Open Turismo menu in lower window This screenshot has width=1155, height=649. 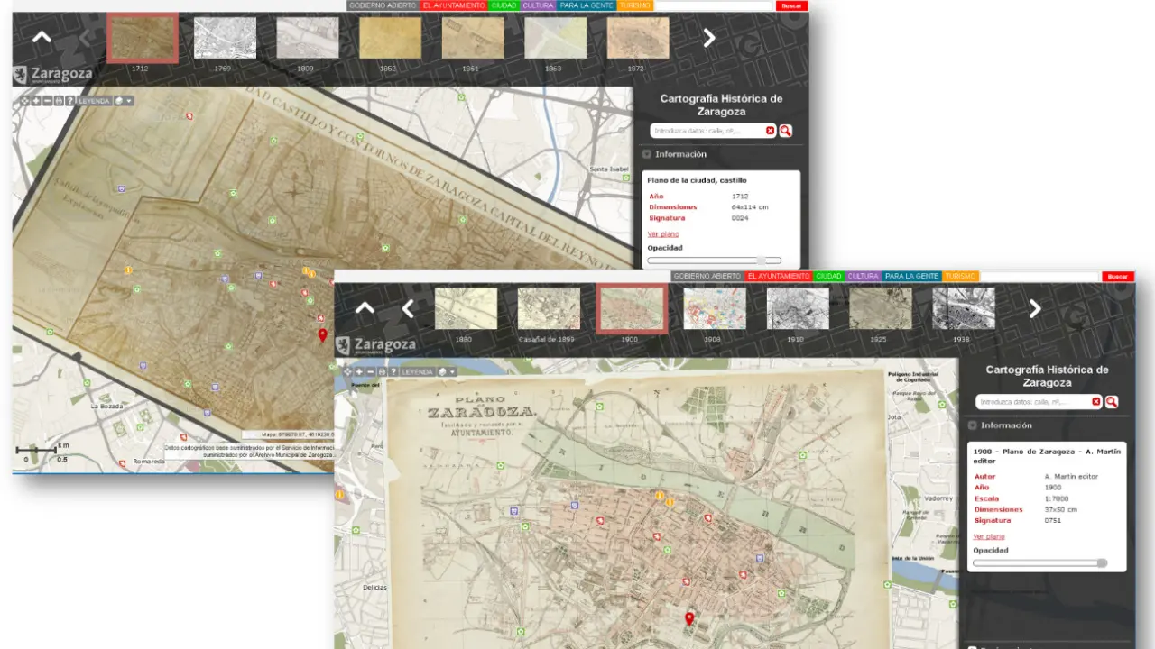(960, 276)
